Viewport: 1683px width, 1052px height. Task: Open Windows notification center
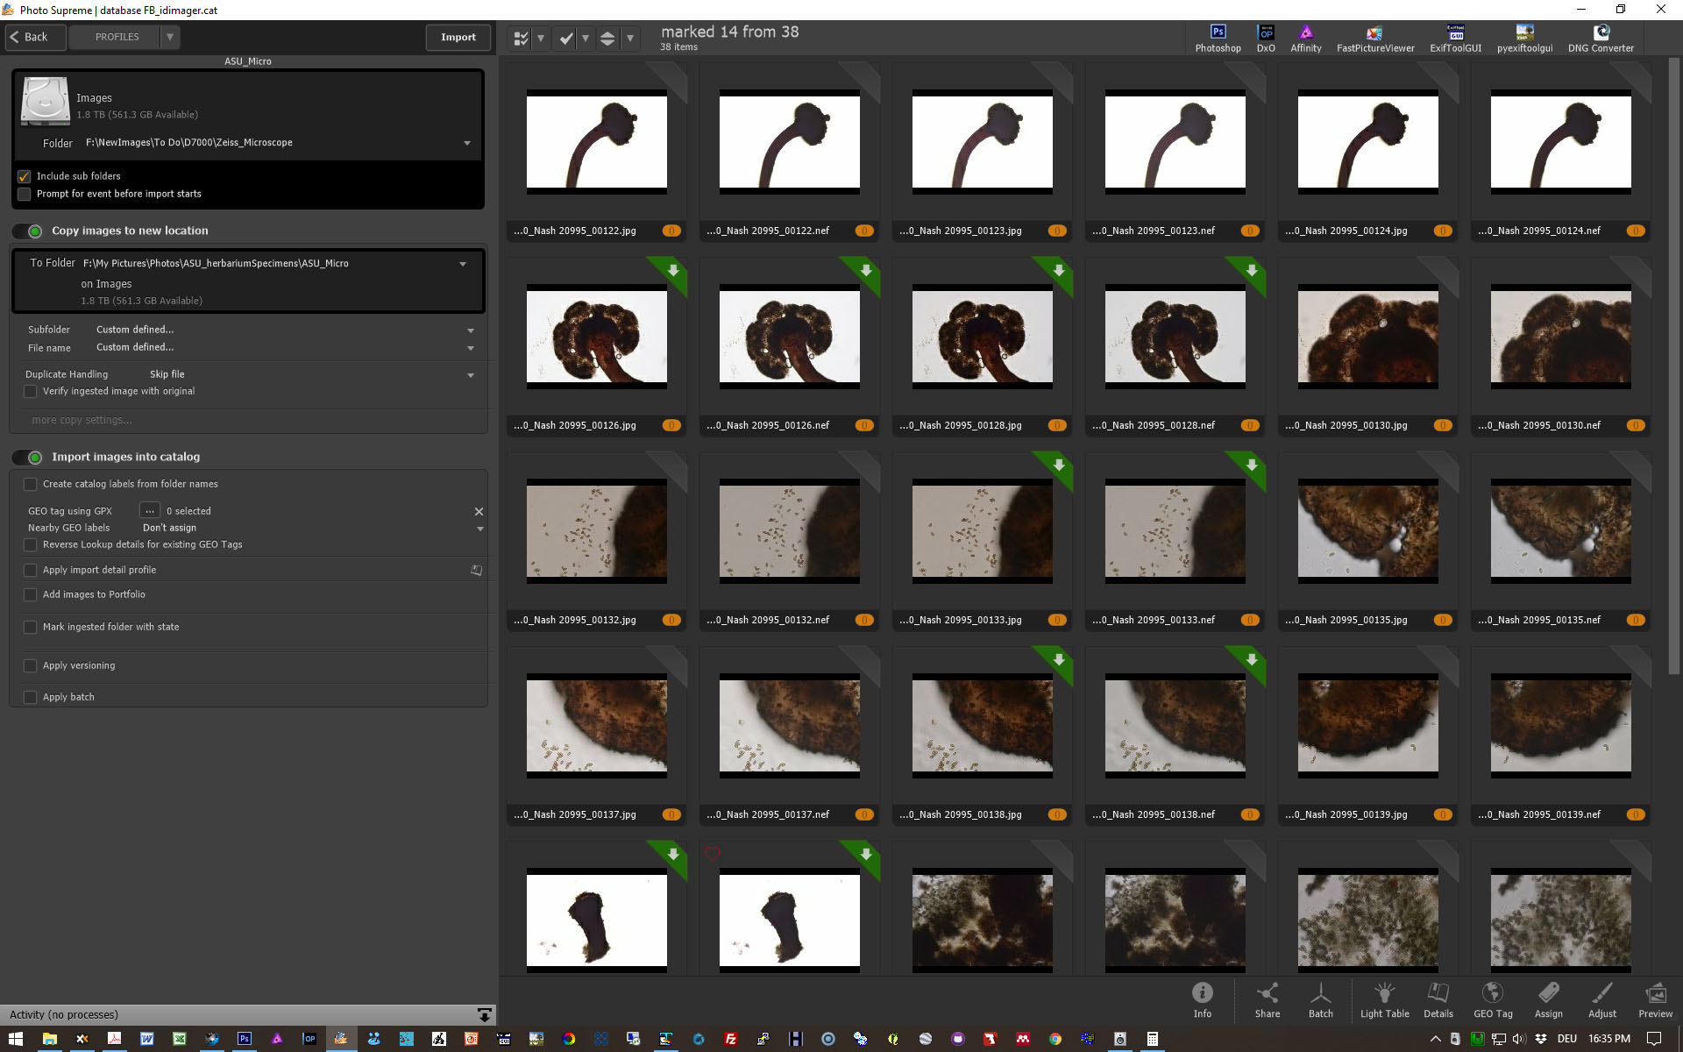click(x=1653, y=1039)
